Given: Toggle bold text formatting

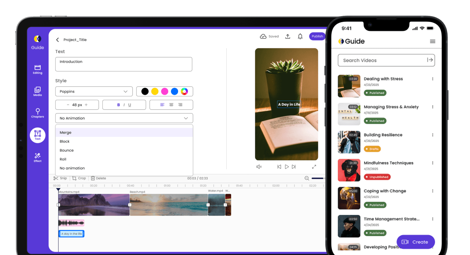Looking at the screenshot, I should click(119, 105).
